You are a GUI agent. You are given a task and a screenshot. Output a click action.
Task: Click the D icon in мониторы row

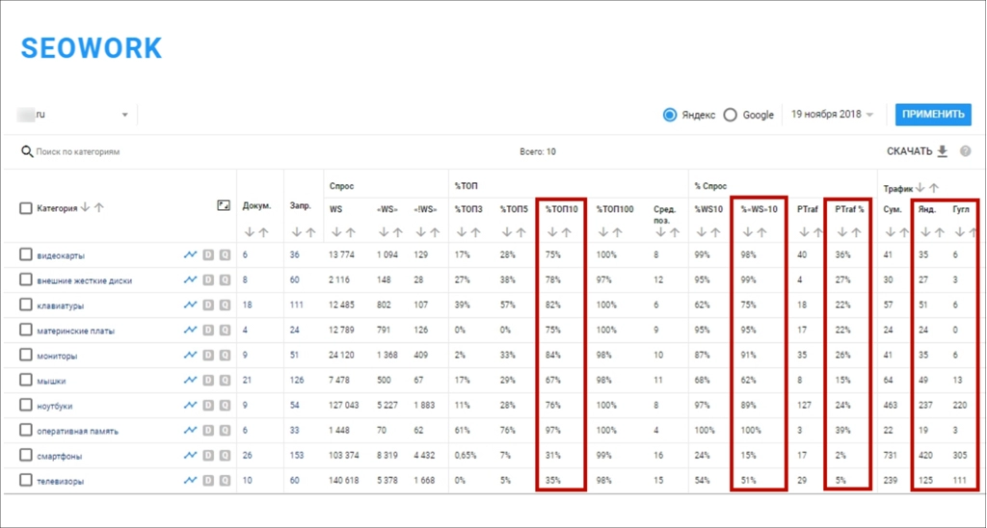coord(207,356)
